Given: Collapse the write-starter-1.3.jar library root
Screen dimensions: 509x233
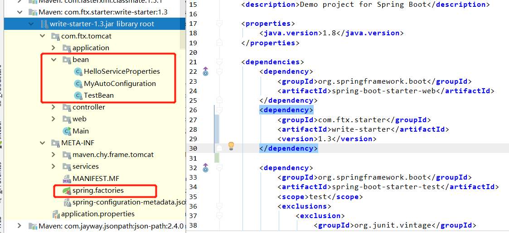Looking at the screenshot, I should click(31, 24).
